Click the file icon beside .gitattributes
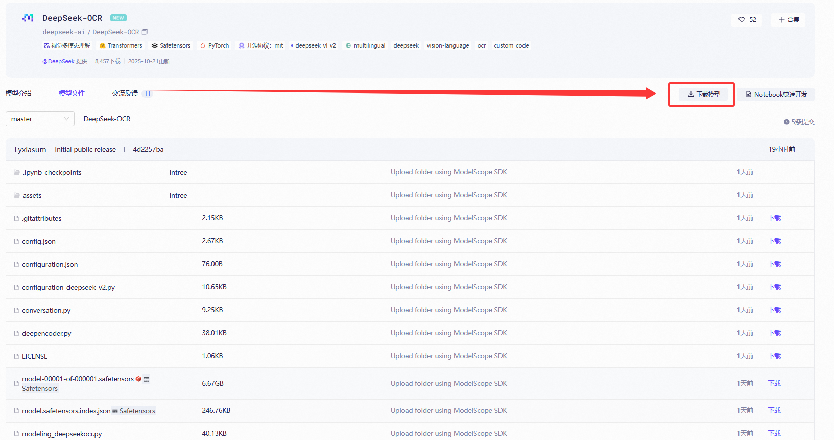The height and width of the screenshot is (440, 834). [x=16, y=218]
